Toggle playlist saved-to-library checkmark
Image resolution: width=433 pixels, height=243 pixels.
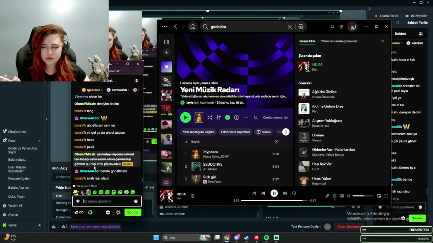(x=228, y=117)
